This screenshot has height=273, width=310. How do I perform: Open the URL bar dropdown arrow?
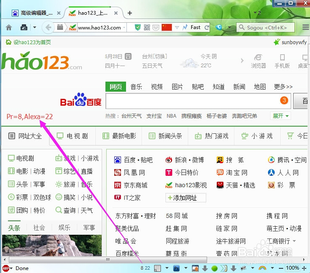(x=124, y=27)
